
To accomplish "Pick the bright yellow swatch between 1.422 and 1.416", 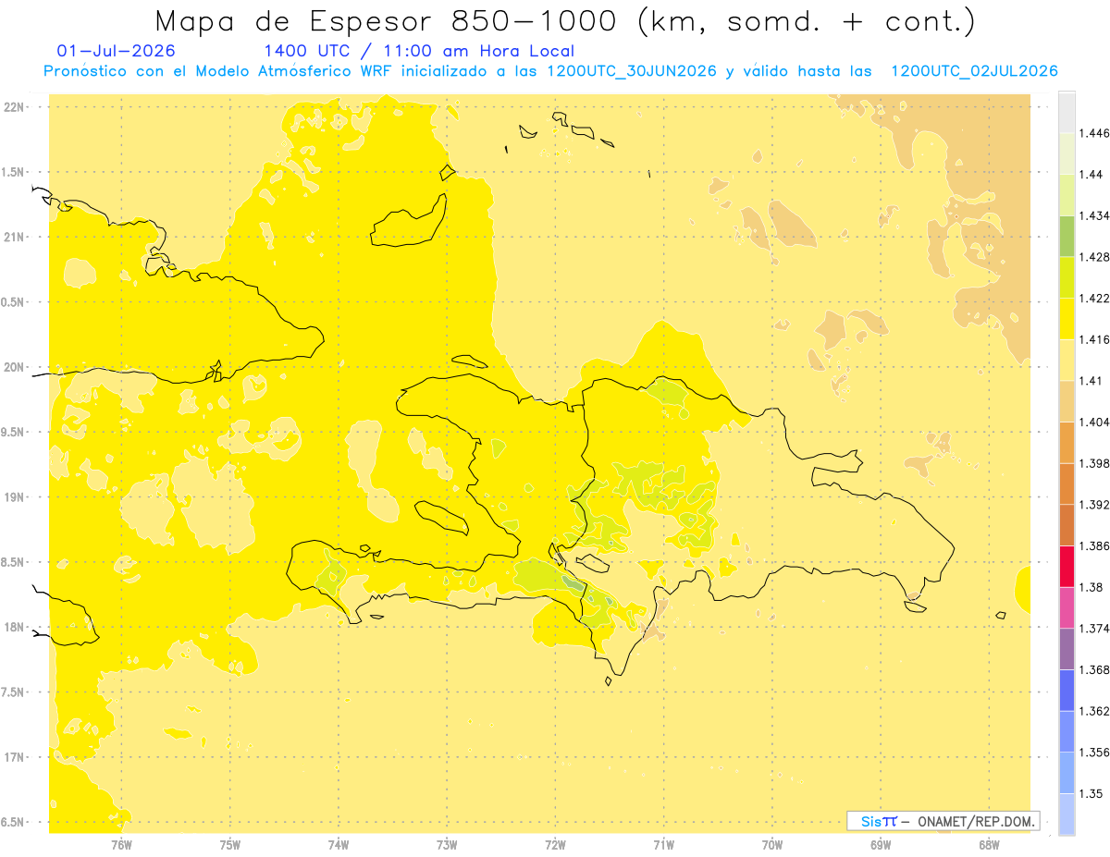I will (x=1067, y=319).
